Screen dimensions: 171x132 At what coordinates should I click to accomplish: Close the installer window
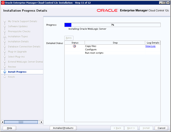[x=168, y=3]
